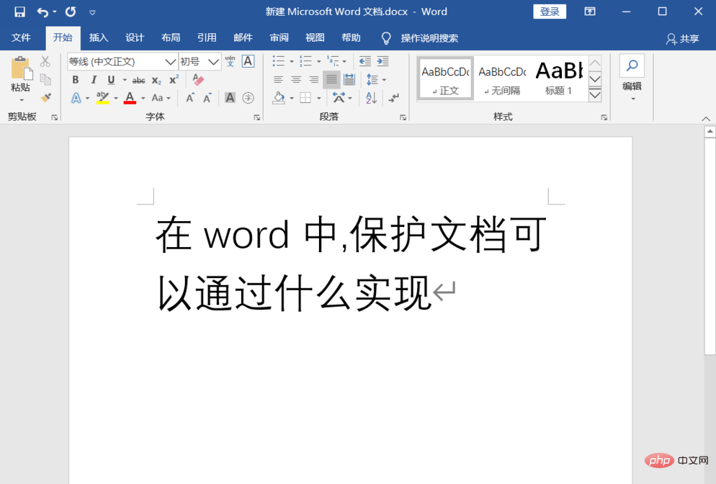The height and width of the screenshot is (484, 716).
Task: Decrease paragraph indent
Action: point(365,61)
